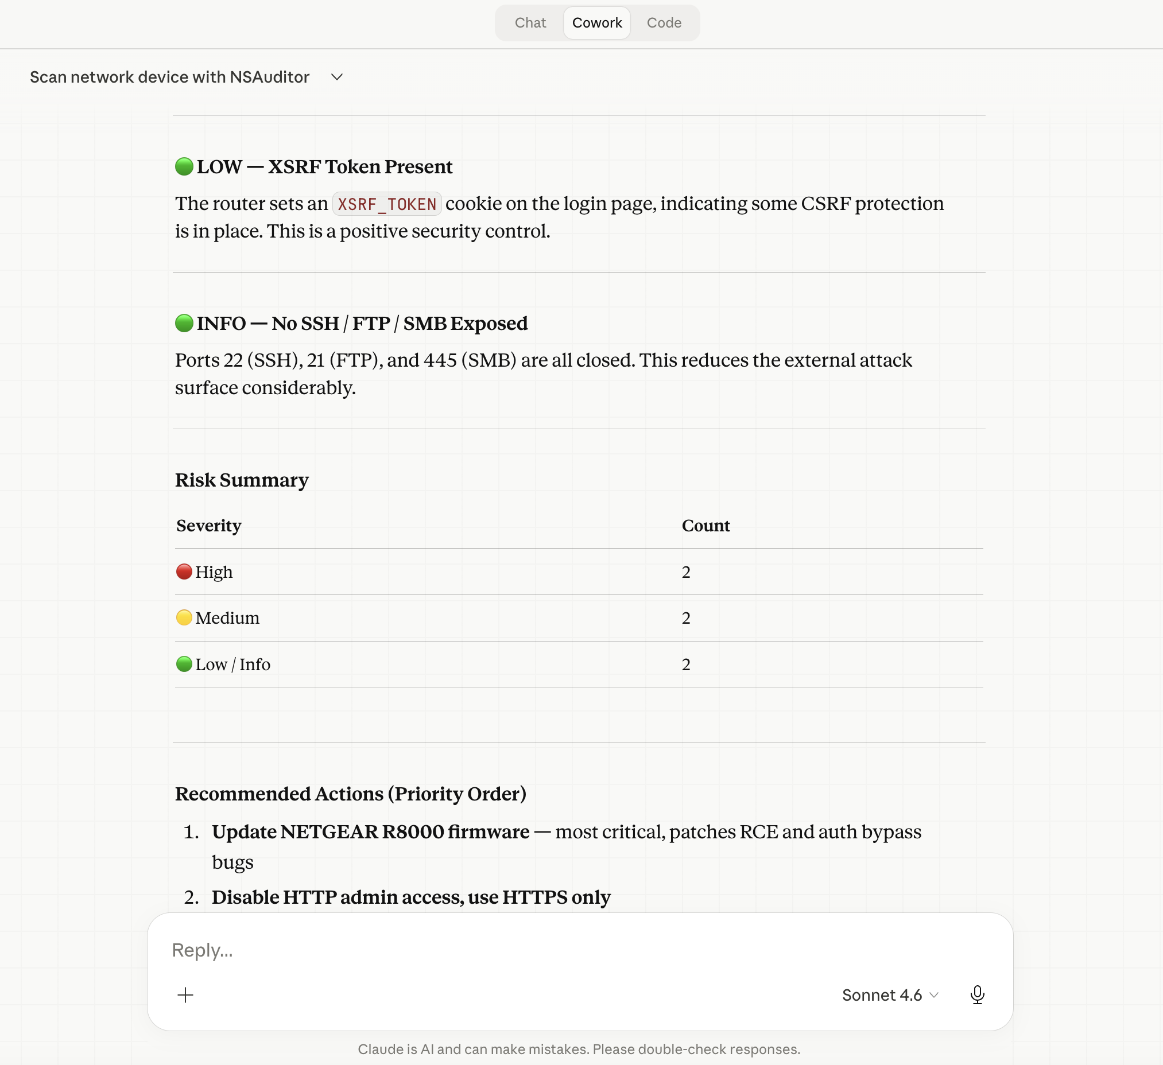The height and width of the screenshot is (1065, 1163).
Task: Switch to the Code tab
Action: 664,23
